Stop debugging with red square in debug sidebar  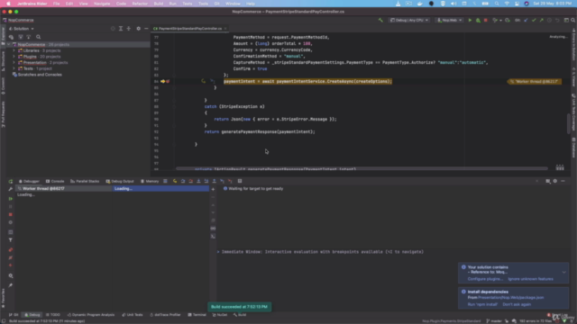click(10, 214)
